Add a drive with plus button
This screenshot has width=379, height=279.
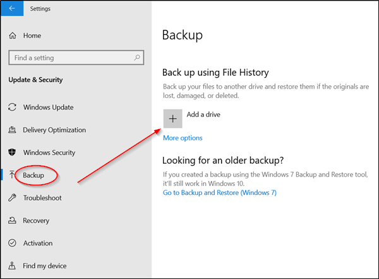(173, 119)
